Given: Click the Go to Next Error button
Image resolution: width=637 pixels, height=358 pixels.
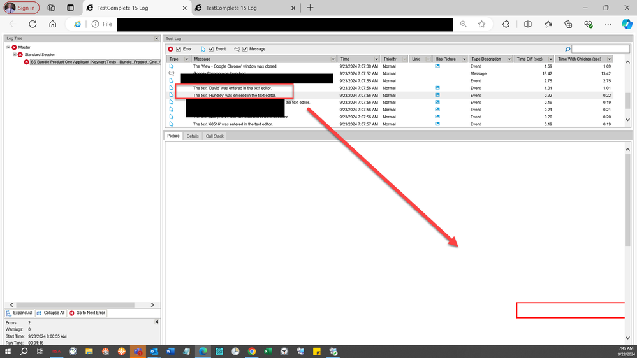Looking at the screenshot, I should click(x=87, y=313).
